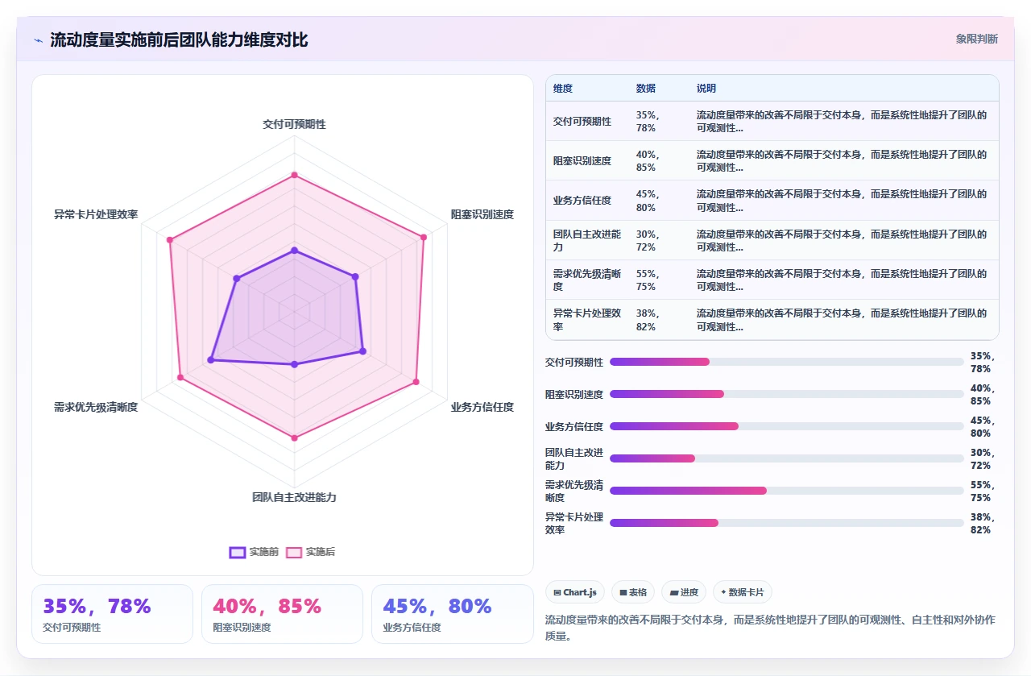Open the 35%, 78% 交付可预期性 stat card
The height and width of the screenshot is (676, 1031).
[112, 614]
